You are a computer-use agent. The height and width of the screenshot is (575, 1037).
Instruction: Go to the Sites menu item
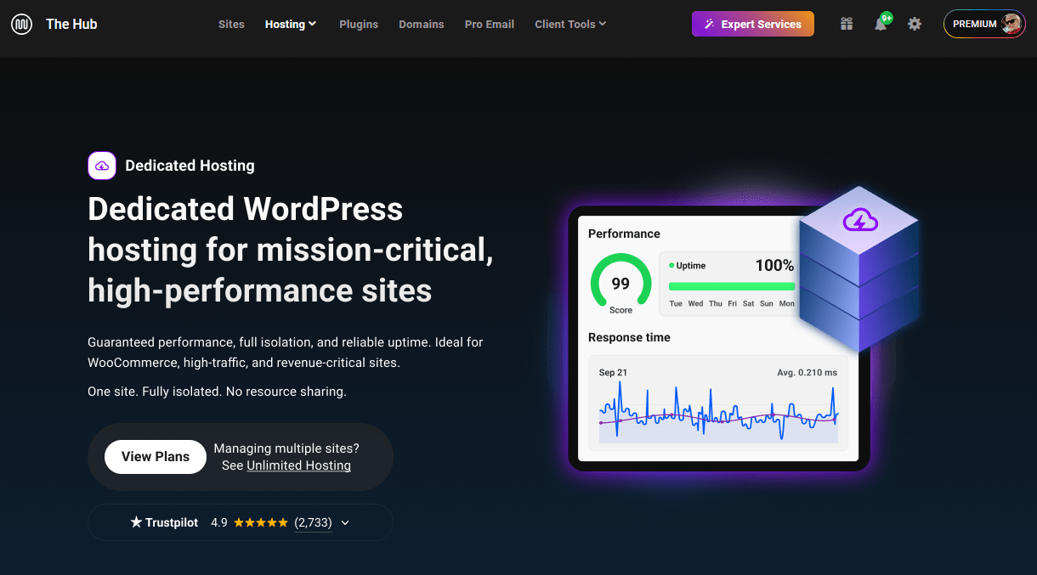pos(231,24)
